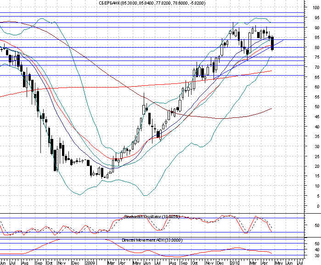Click the СБЕРБАНК chart title text
Image resolution: width=321 pixels, height=265 pixels.
[x=152, y=3]
